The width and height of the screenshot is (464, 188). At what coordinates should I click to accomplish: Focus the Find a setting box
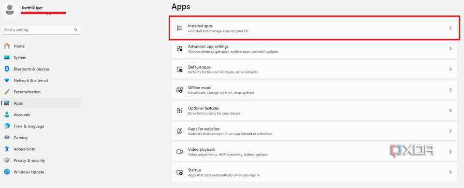(x=41, y=30)
